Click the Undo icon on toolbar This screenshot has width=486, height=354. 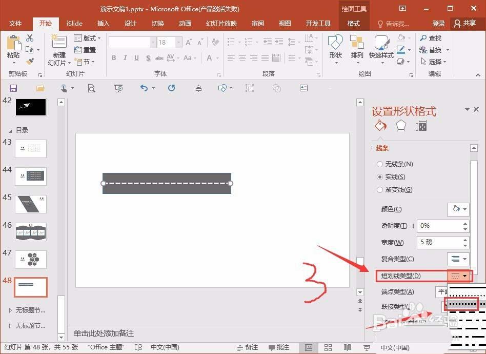[x=145, y=88]
